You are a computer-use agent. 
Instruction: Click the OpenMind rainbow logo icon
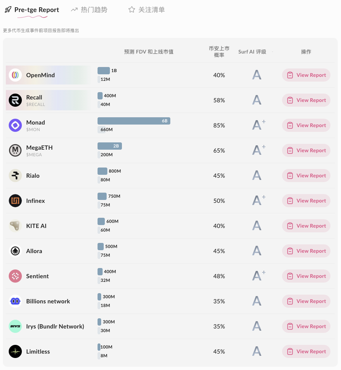pyautogui.click(x=15, y=75)
